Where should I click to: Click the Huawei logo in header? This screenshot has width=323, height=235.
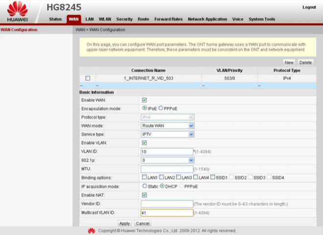[17, 12]
